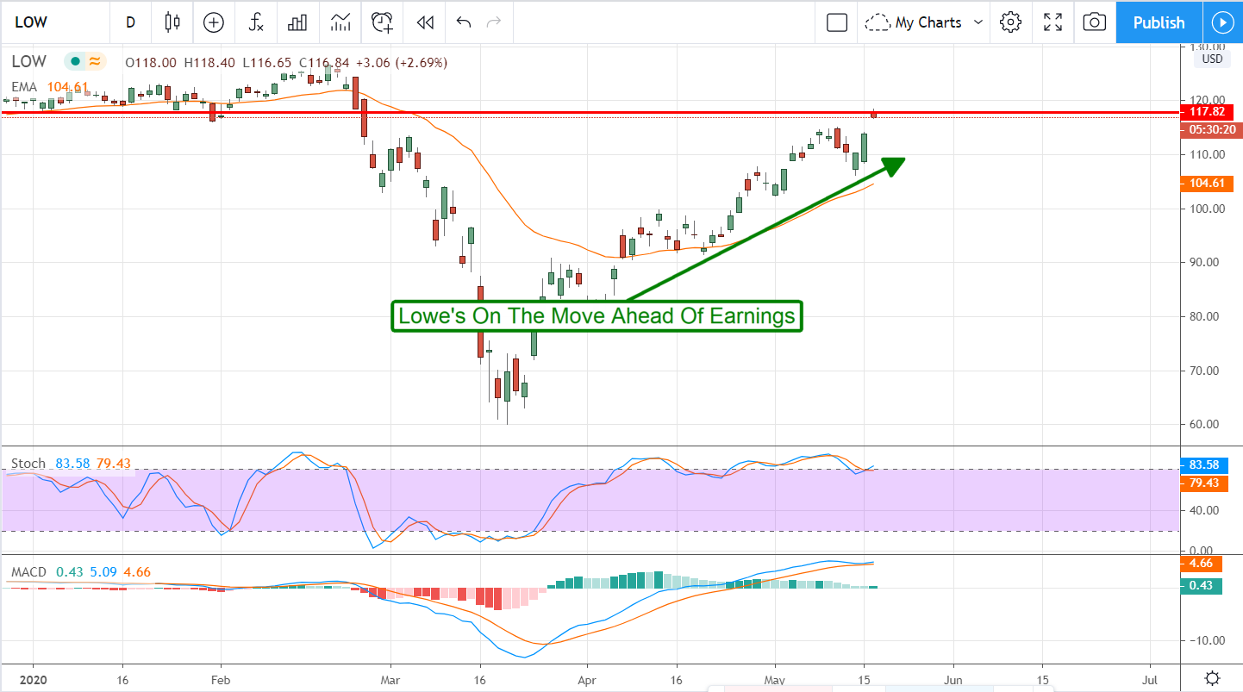1243x692 pixels.
Task: Click the teal 0.43 label on MACD axis
Action: click(1202, 586)
